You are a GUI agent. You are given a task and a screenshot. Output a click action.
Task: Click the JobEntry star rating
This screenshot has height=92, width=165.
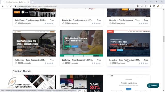point(96,63)
